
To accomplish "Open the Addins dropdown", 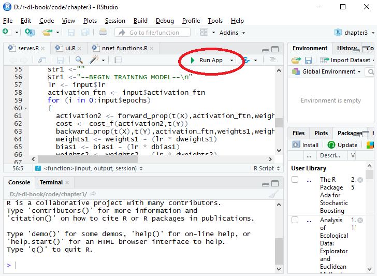I will pos(232,33).
